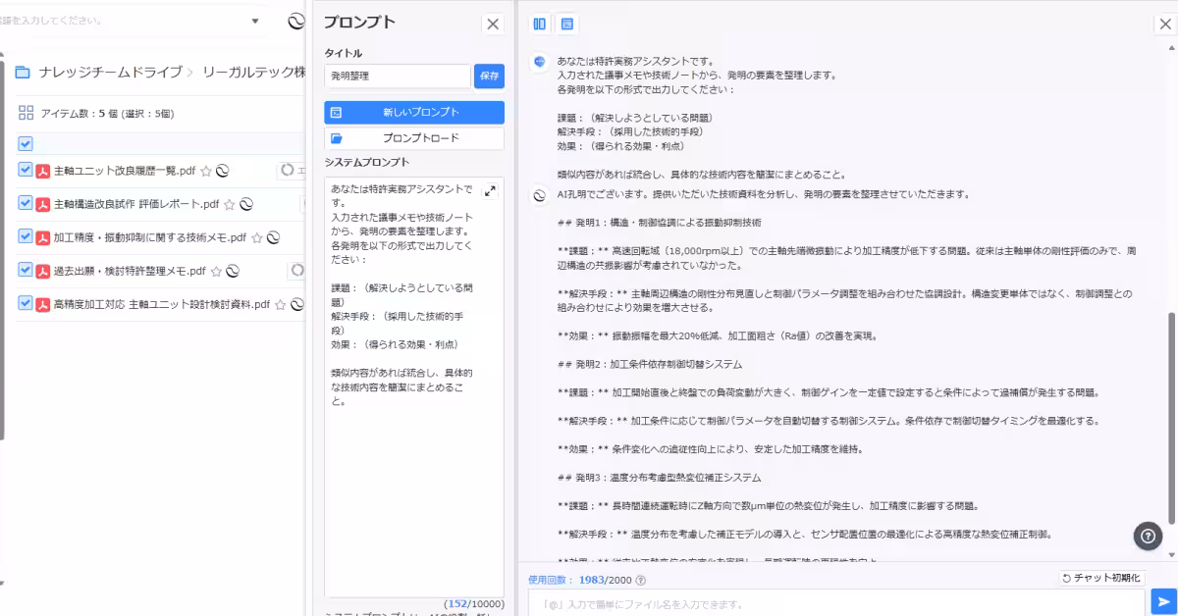The image size is (1178, 616).
Task: Uncheck the select-all checkbox above the file list
Action: pos(25,143)
